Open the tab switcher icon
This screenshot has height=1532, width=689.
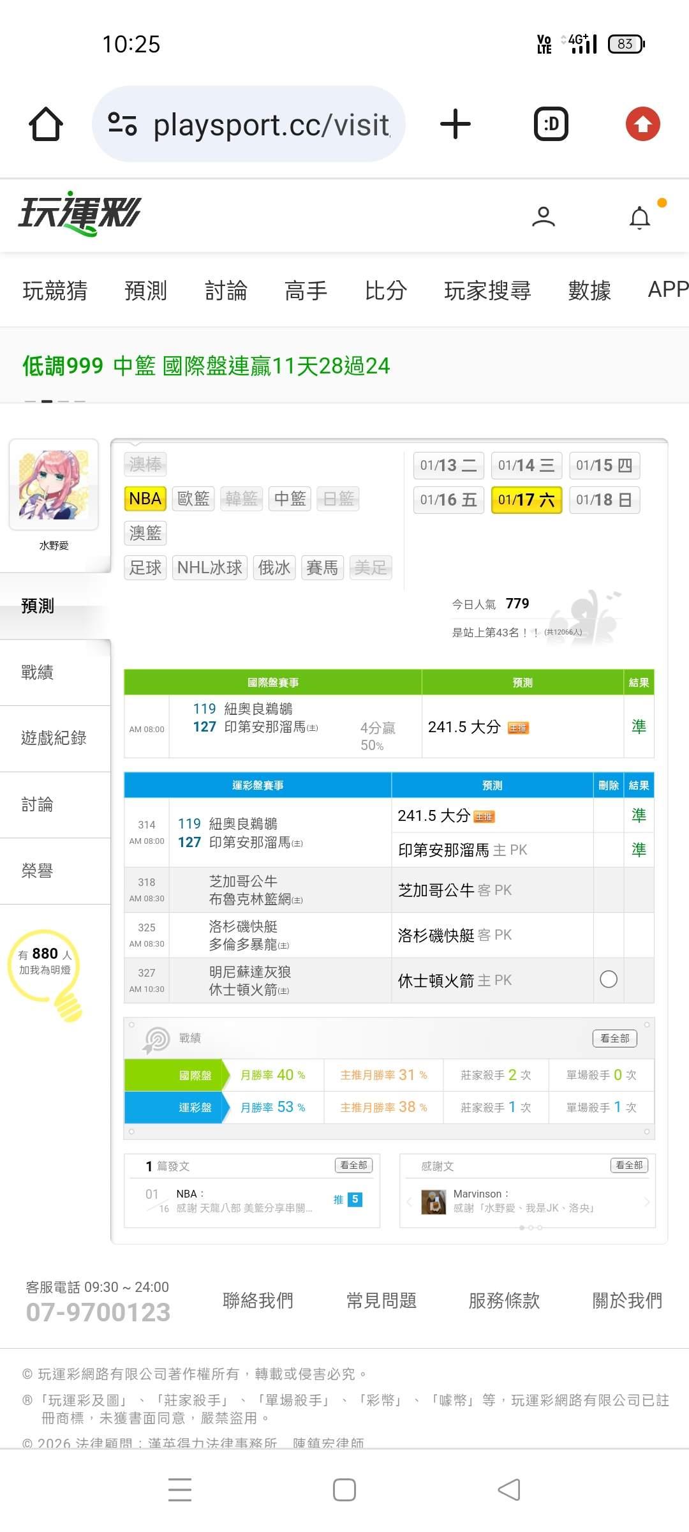(x=551, y=124)
